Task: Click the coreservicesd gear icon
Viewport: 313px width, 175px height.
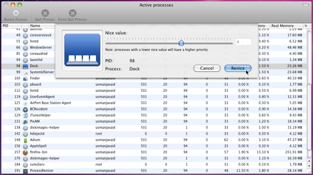Action: (x=25, y=36)
